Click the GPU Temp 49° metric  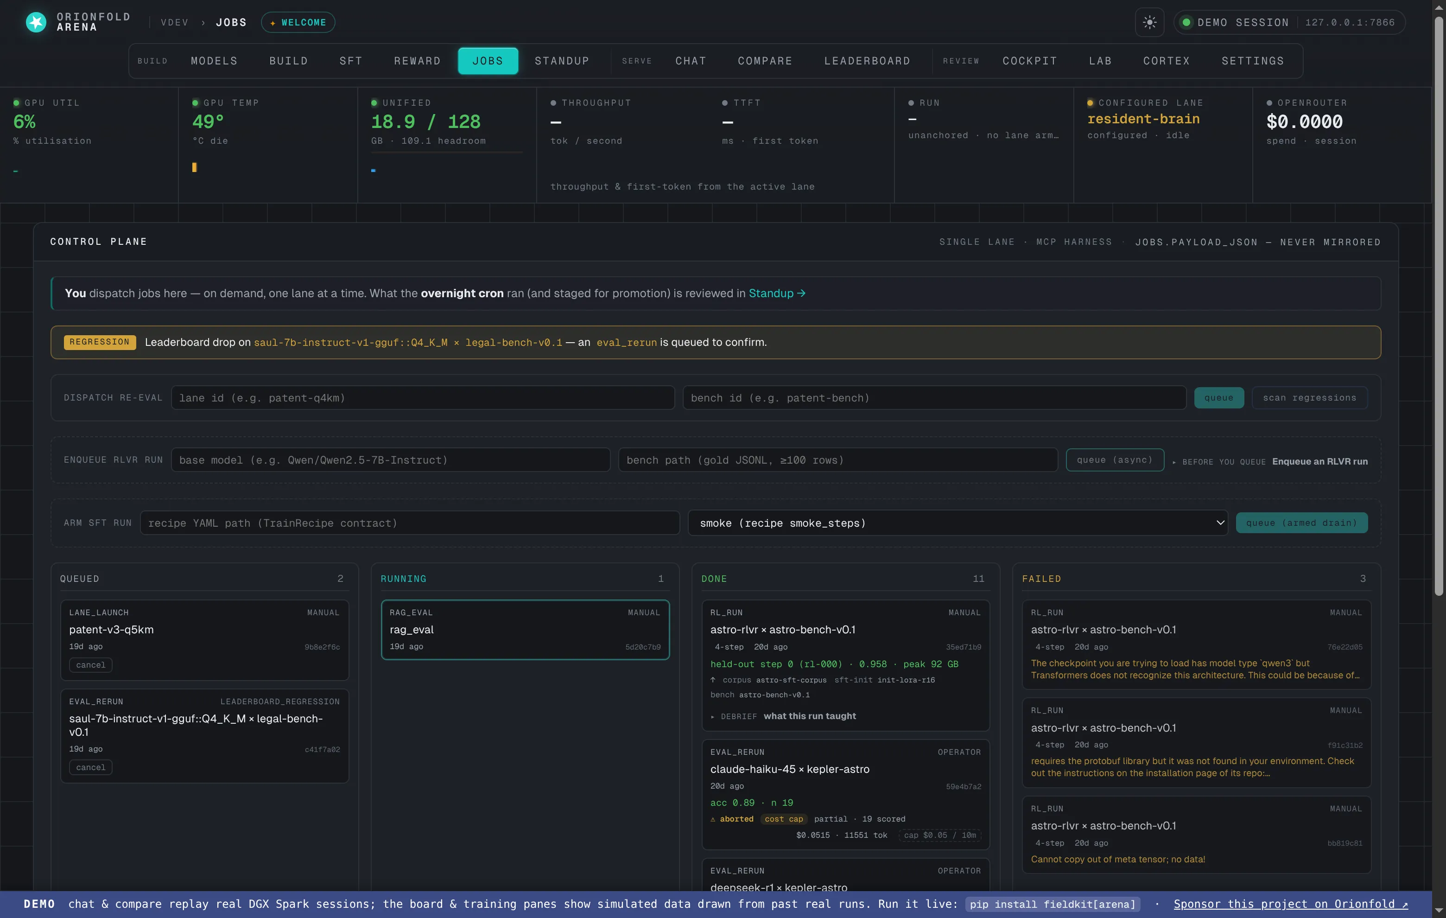click(x=208, y=122)
